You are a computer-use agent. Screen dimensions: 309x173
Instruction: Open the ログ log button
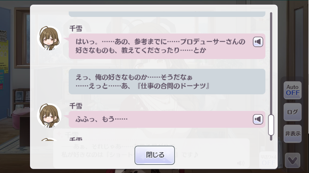(x=292, y=112)
